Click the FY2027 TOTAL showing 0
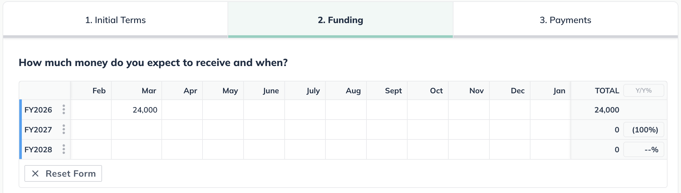This screenshot has width=681, height=193. point(617,130)
